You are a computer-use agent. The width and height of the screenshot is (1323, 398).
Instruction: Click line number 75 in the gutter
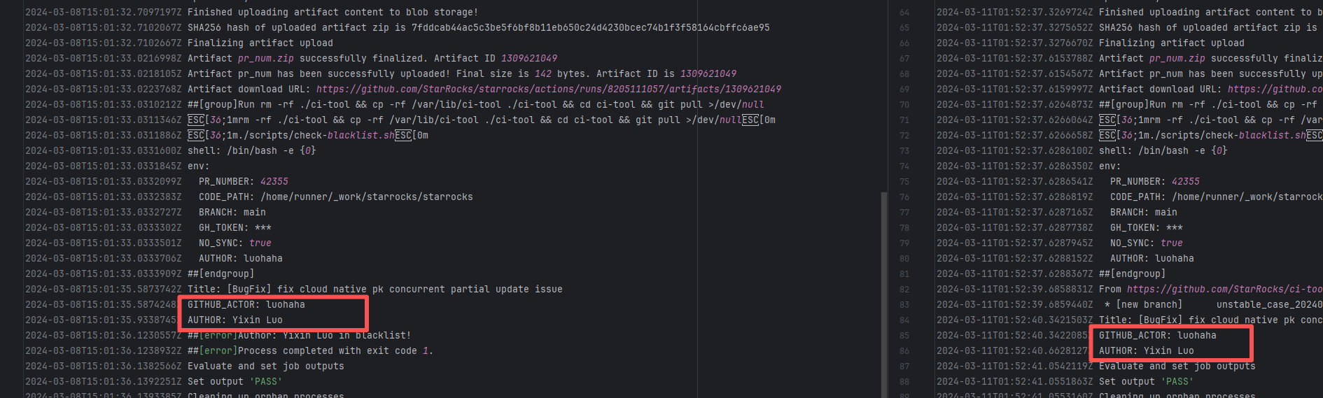click(x=904, y=182)
